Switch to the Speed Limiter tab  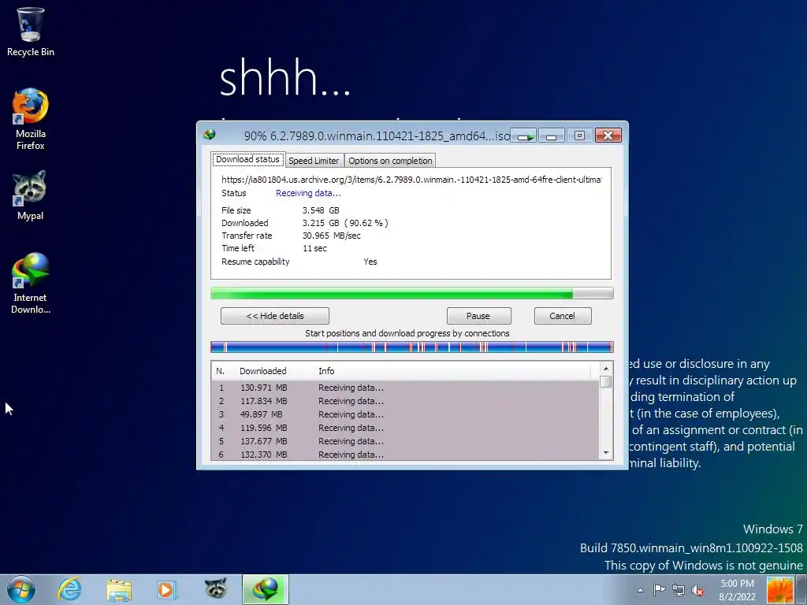(314, 161)
